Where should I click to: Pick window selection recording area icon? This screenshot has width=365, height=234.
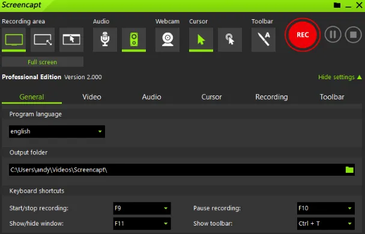coord(71,40)
